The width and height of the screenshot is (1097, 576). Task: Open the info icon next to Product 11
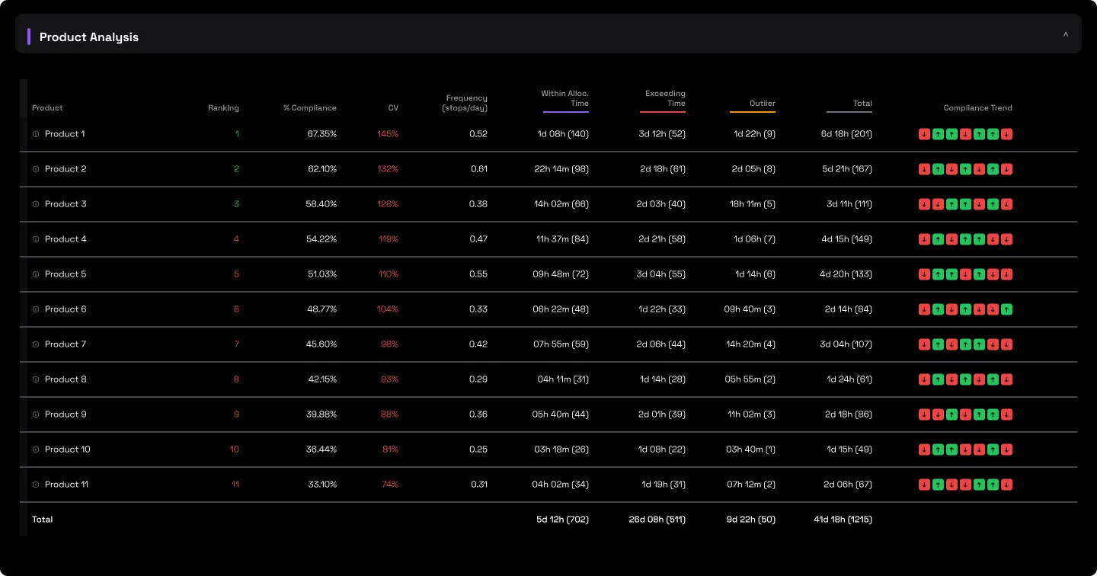tap(36, 485)
